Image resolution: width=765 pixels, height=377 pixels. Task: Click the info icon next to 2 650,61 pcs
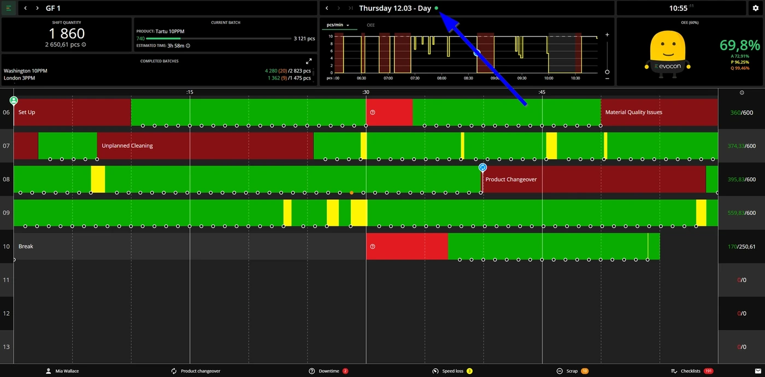[84, 45]
